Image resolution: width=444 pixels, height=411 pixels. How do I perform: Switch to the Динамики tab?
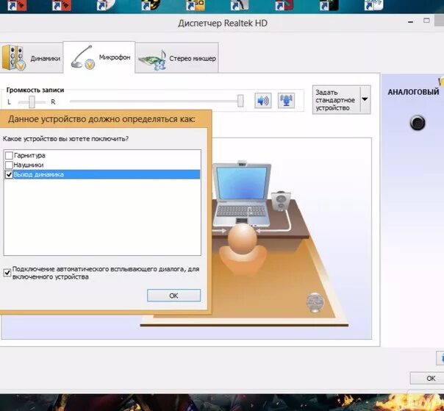[x=31, y=57]
